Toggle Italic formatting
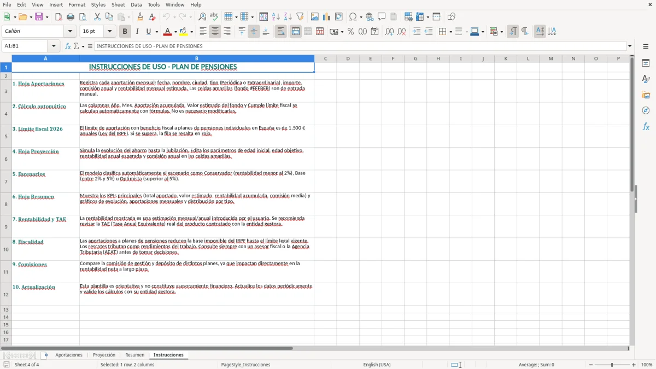The width and height of the screenshot is (656, 369). point(137,32)
